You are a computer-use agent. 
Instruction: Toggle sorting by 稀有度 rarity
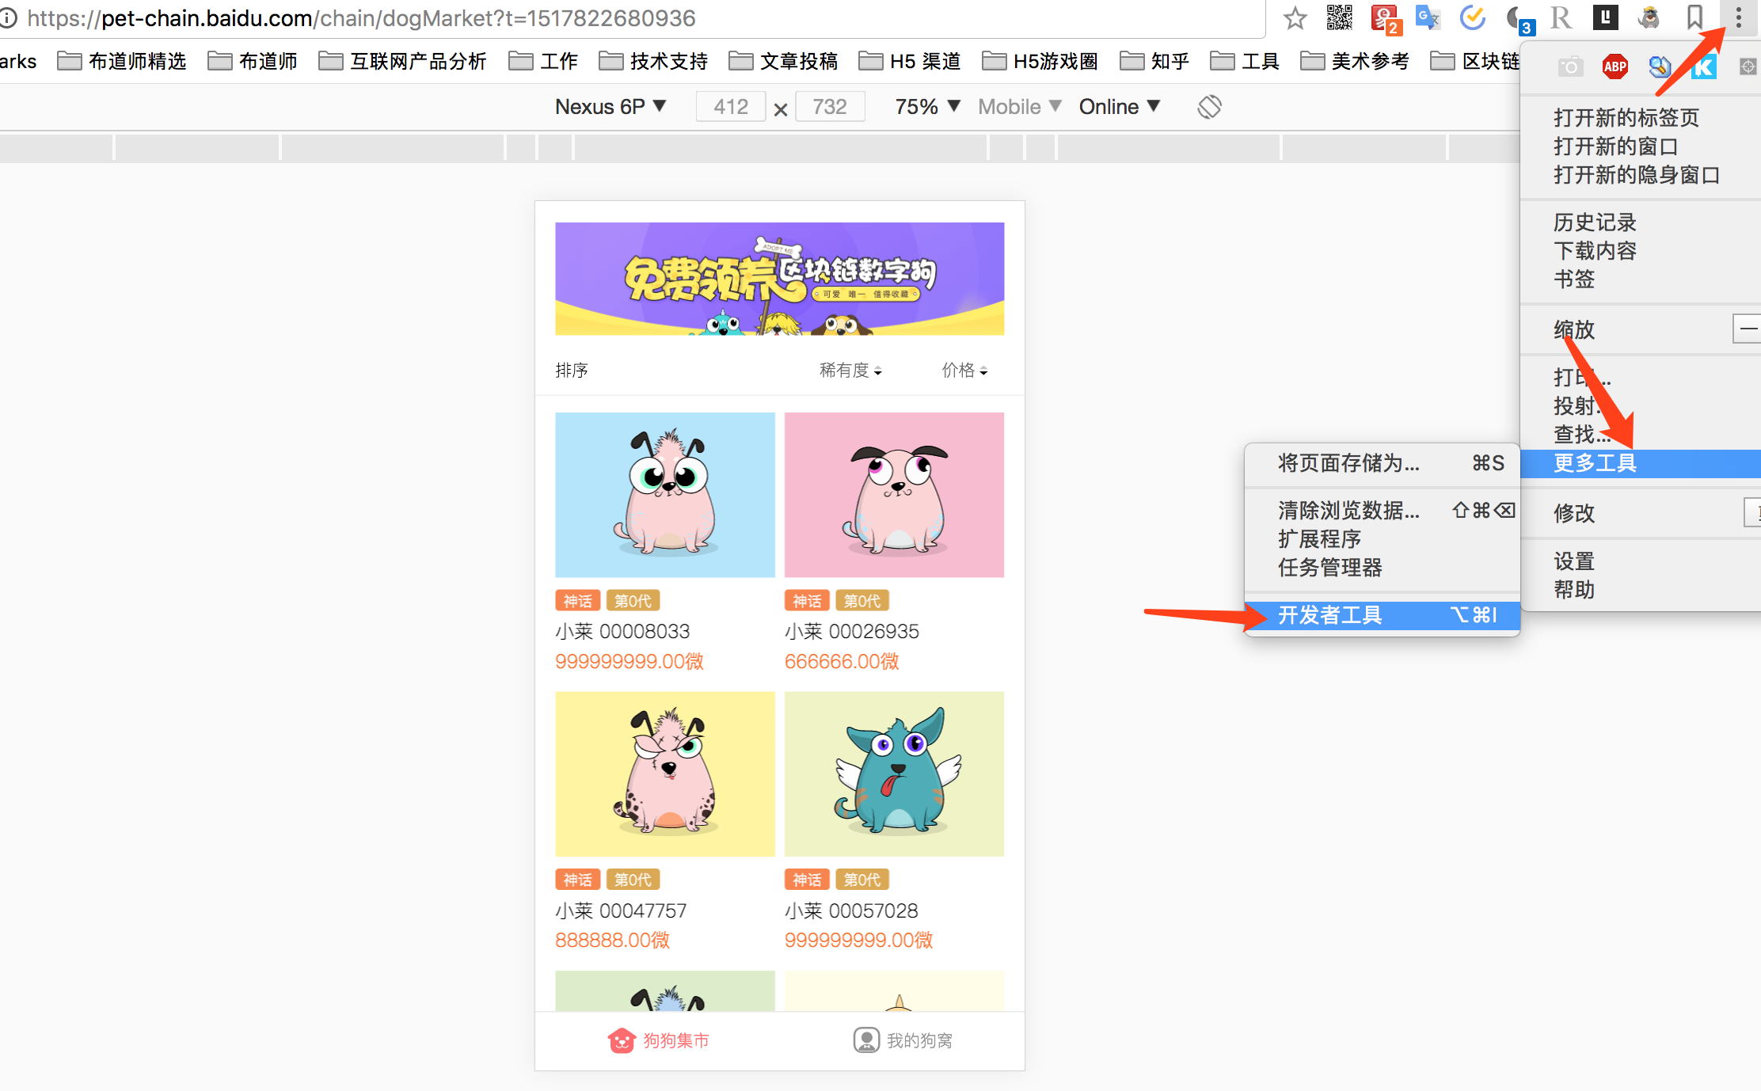[850, 371]
